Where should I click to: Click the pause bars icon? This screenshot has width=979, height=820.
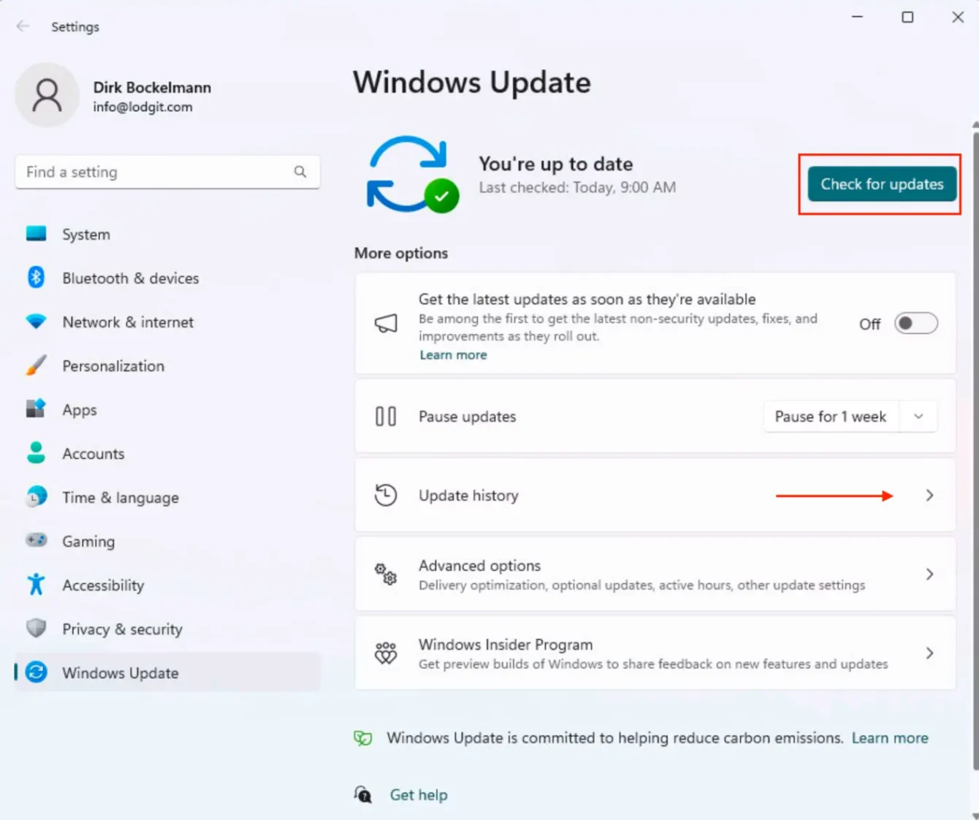click(386, 417)
